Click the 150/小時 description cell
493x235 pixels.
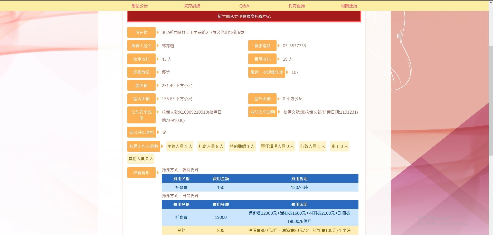[x=299, y=187]
